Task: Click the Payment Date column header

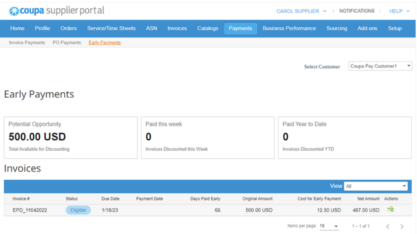Action: (149, 199)
